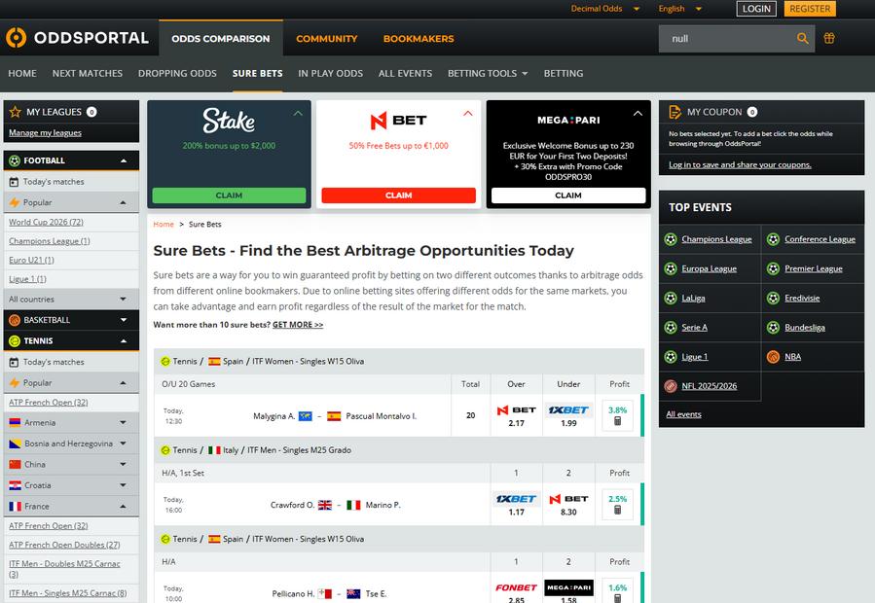The image size is (875, 603).
Task: Open Manage my leagues link
Action: coord(45,133)
